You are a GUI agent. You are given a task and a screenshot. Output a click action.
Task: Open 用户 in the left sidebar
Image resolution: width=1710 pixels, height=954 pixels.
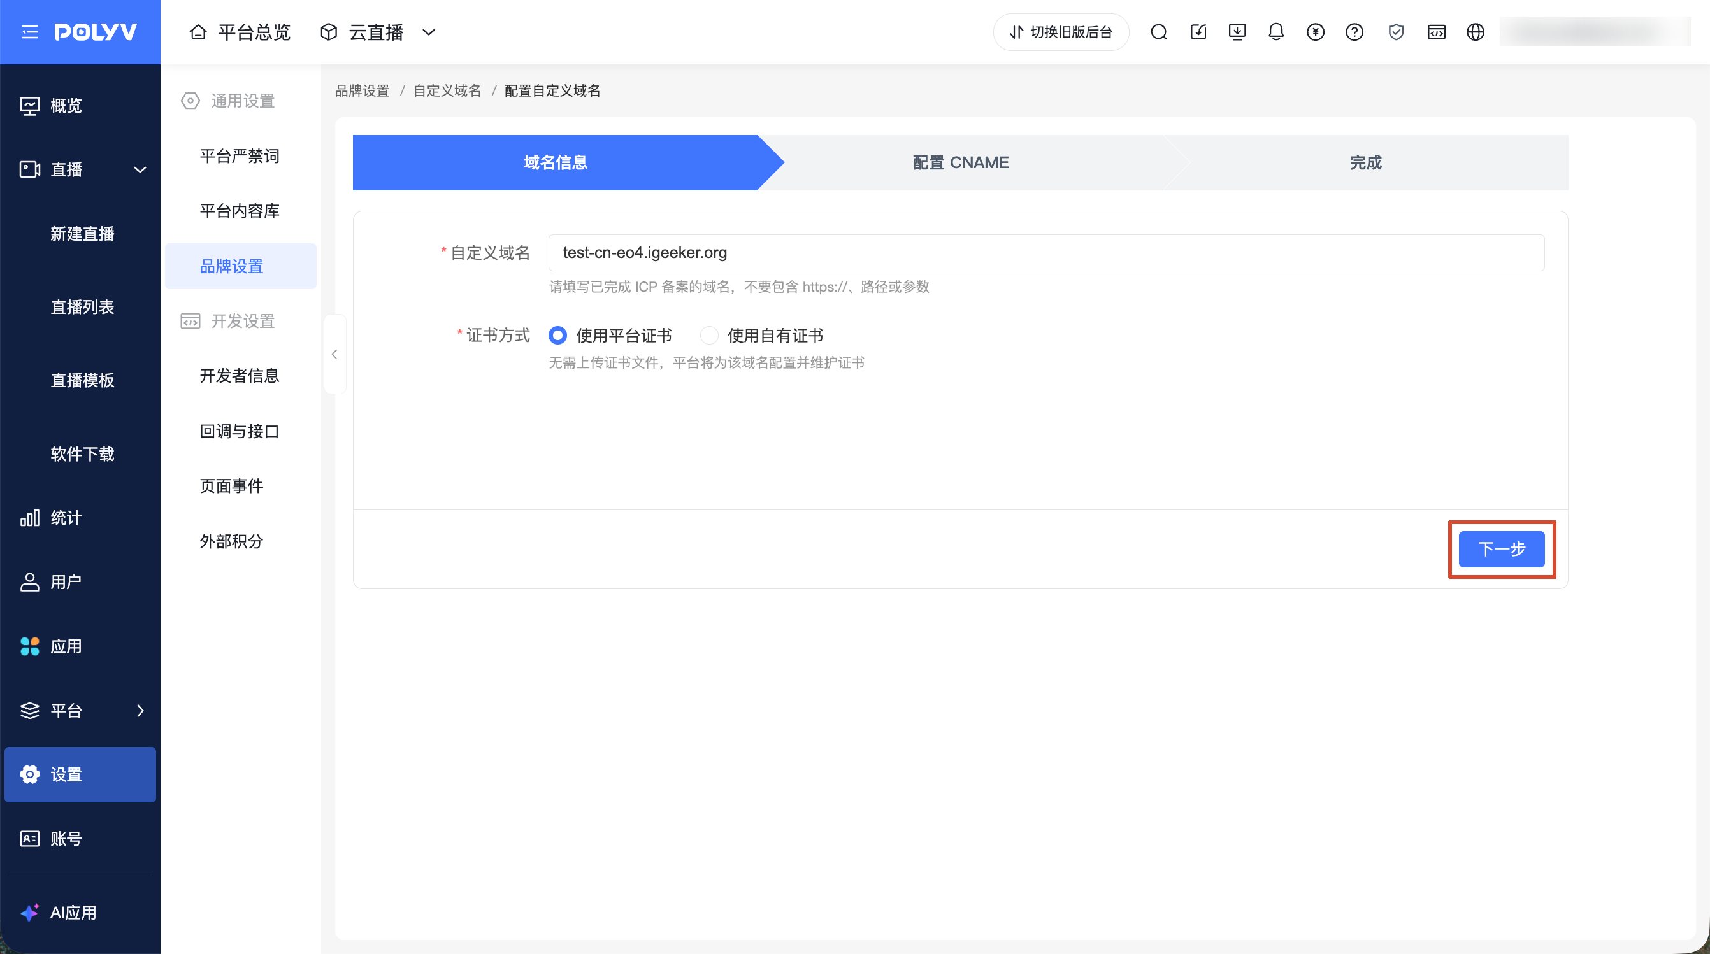pyautogui.click(x=80, y=582)
